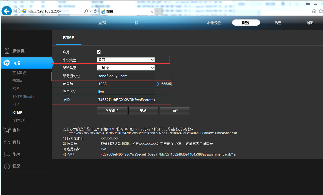This screenshot has height=195, width=323.
Task: Click the network globe icon
Action: (7, 63)
